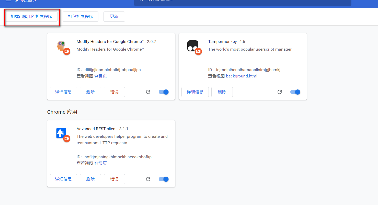Viewport: 378px width, 205px height.
Task: Click 删除 for Advanced REST client
Action: click(x=90, y=179)
